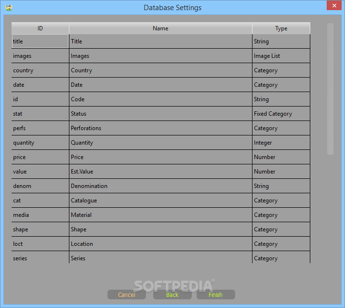This screenshot has width=345, height=308.
Task: Select the 'Code' name cell
Action: click(x=160, y=99)
